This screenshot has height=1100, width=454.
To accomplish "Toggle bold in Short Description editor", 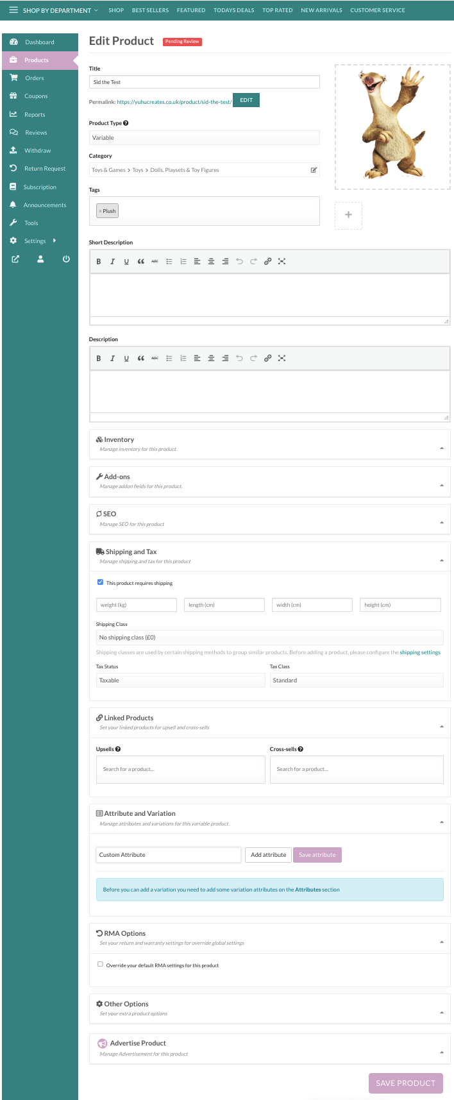I will [x=98, y=261].
